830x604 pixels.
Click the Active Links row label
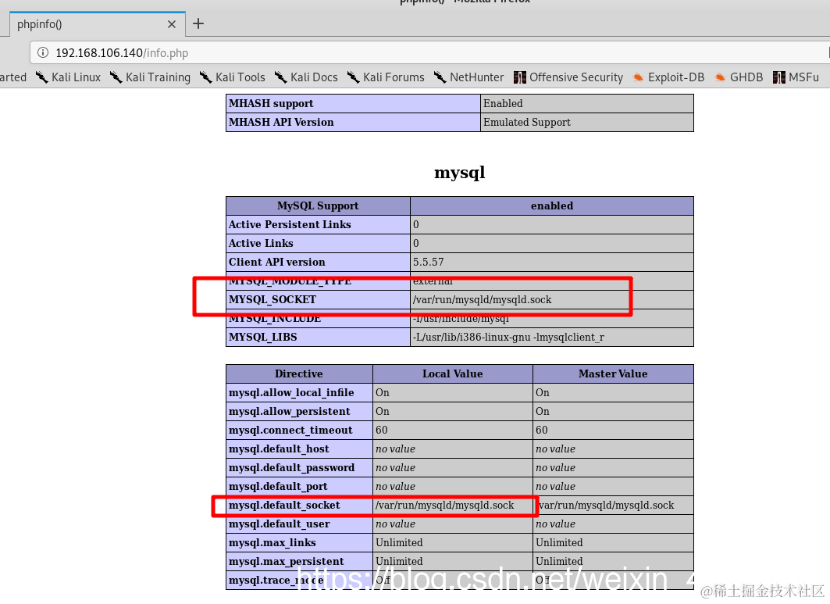click(261, 243)
